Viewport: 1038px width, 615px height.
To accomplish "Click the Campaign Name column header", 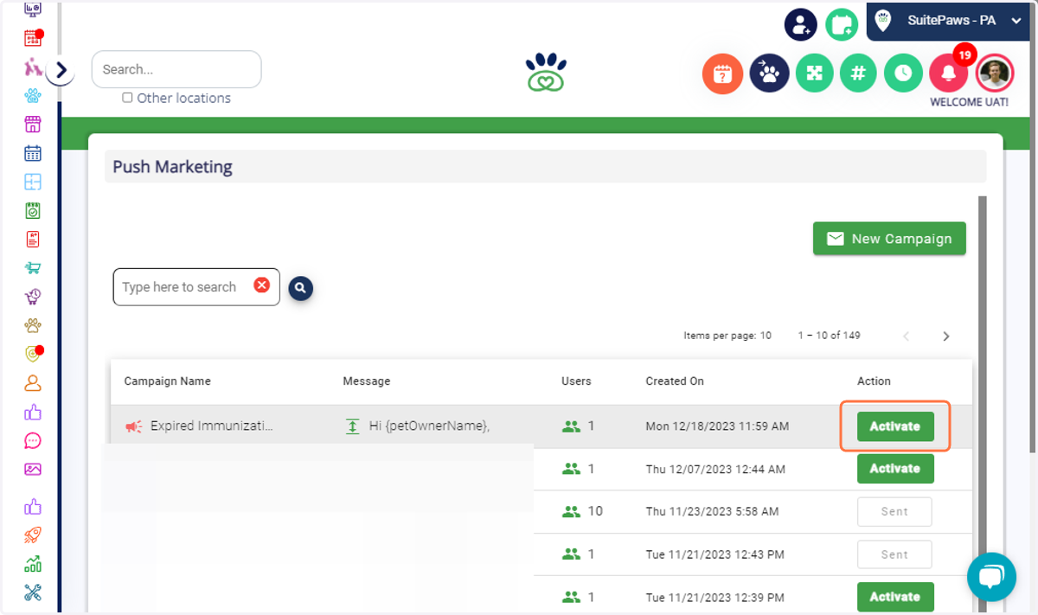I will point(167,381).
